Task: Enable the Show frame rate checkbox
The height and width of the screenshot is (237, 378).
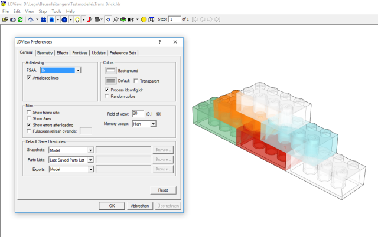Action: (x=29, y=112)
